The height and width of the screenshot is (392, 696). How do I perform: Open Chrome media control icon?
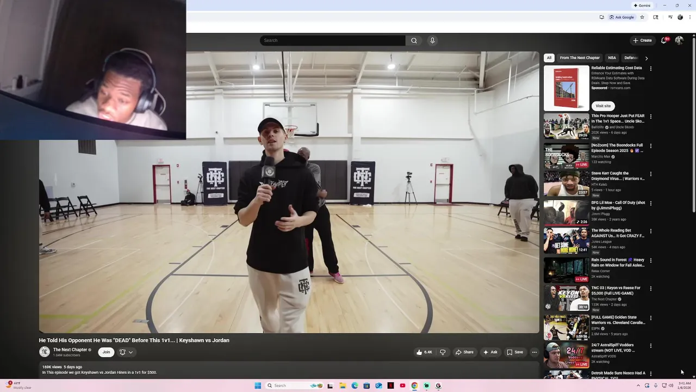[x=670, y=17]
